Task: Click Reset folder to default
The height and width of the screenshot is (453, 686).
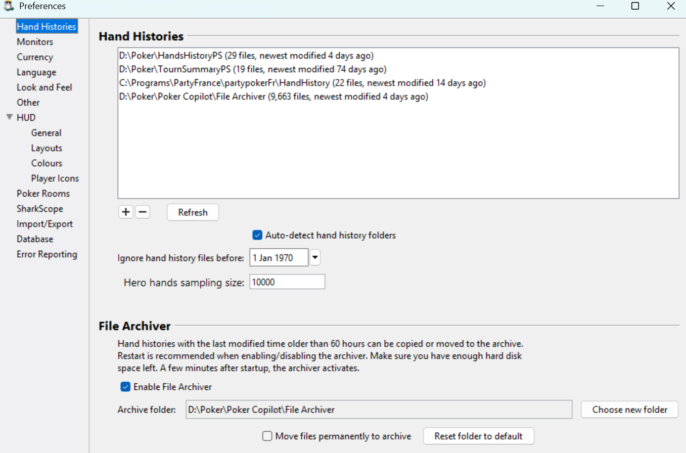Action: pyautogui.click(x=478, y=436)
